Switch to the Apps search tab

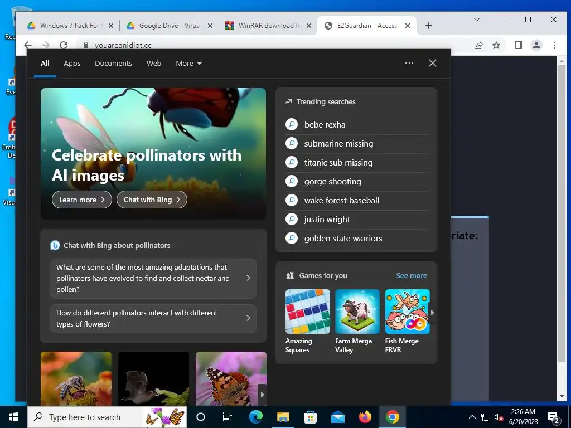[x=72, y=64]
